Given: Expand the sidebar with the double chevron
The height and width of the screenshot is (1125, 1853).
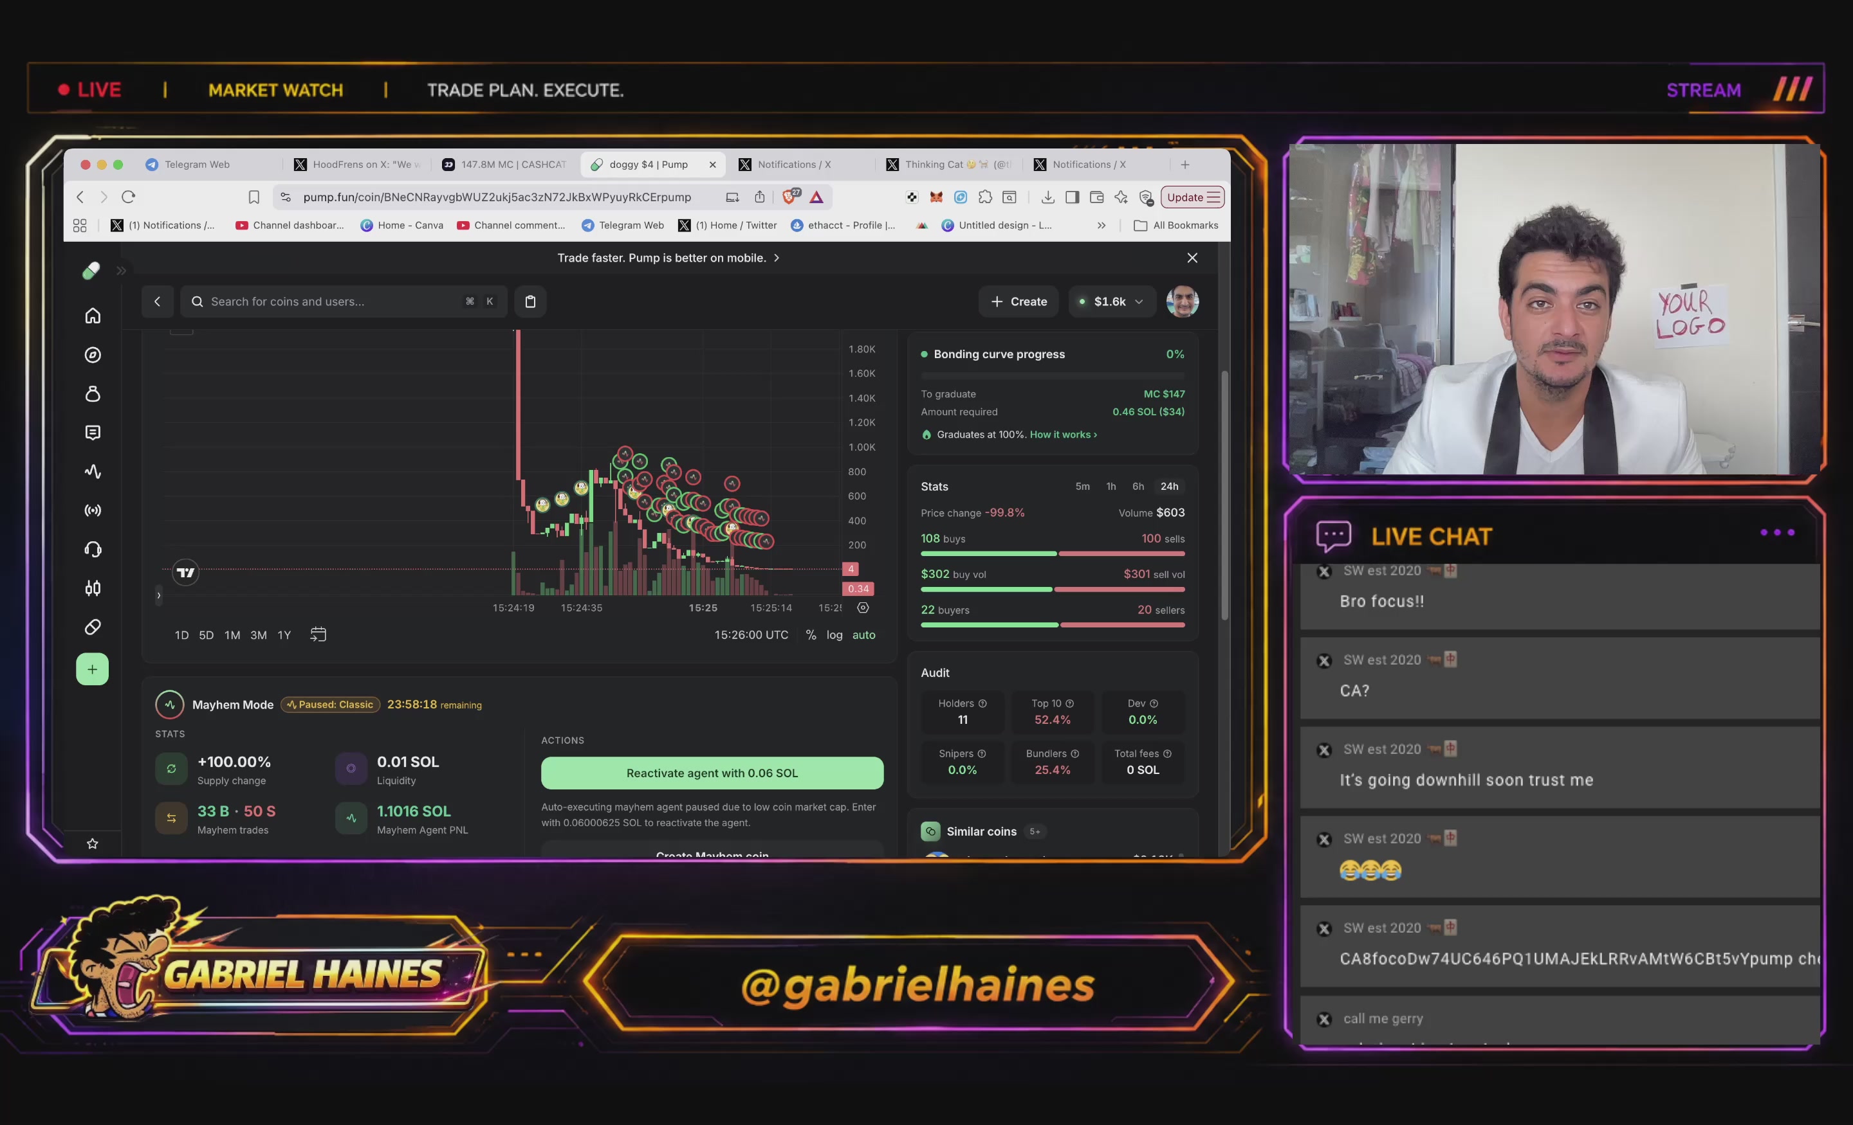Looking at the screenshot, I should pos(121,271).
